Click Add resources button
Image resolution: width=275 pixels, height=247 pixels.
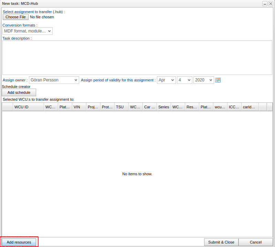(x=19, y=242)
